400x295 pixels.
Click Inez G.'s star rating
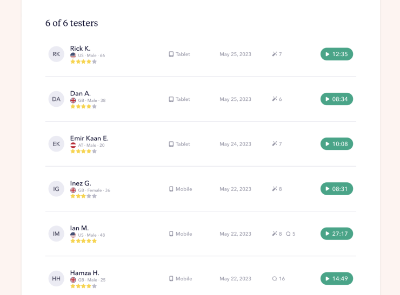(x=83, y=196)
